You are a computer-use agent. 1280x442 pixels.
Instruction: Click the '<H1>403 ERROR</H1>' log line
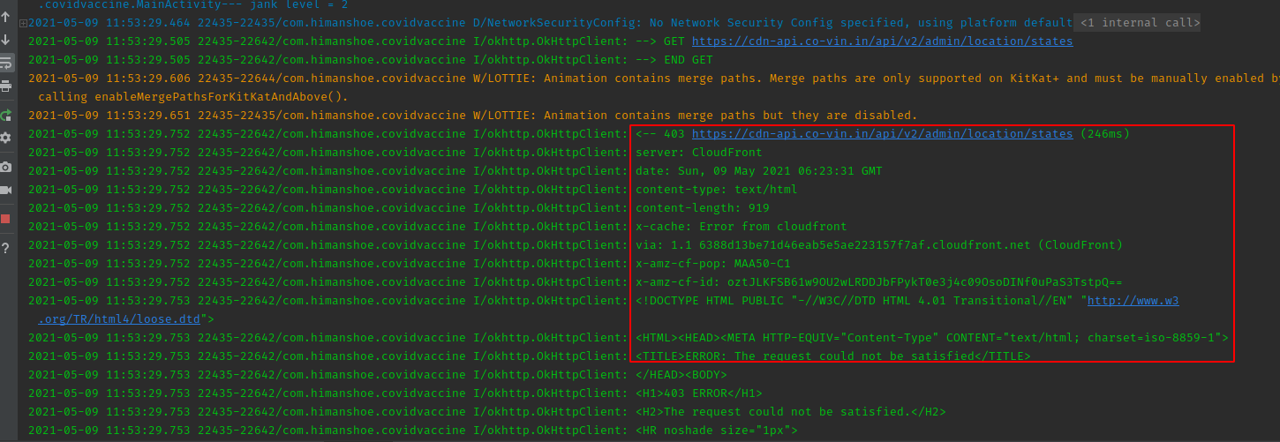click(698, 393)
